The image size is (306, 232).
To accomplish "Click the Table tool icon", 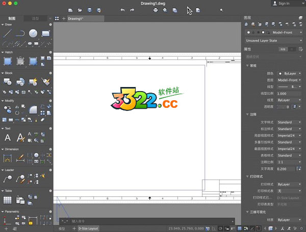I will 8,200.
